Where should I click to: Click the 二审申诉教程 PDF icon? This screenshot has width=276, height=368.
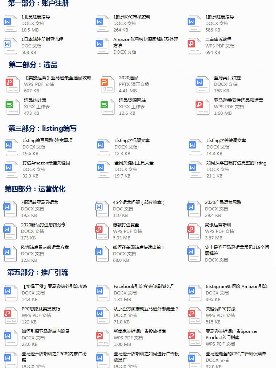click(x=195, y=46)
